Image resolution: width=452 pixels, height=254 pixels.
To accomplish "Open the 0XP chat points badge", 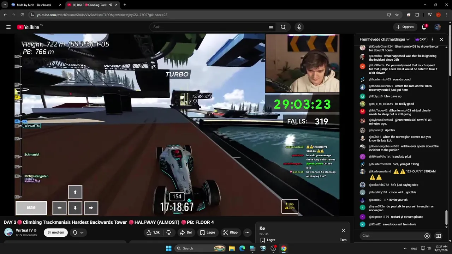I will coord(420,40).
